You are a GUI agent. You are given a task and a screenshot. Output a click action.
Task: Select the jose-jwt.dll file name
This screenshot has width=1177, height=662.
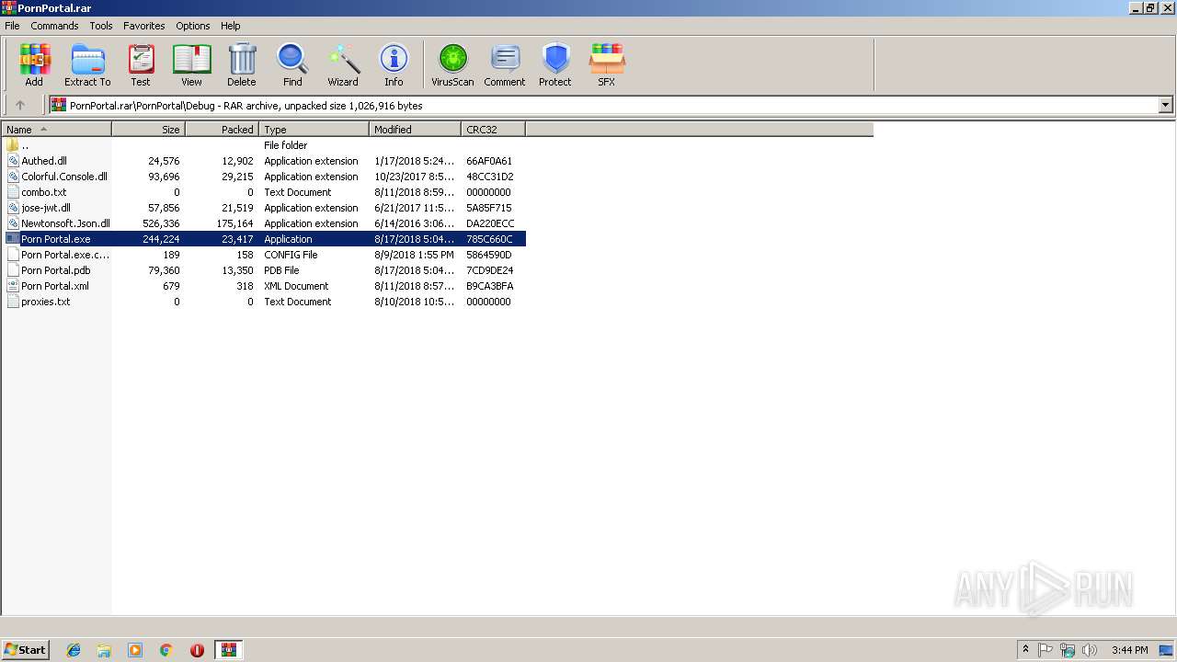[x=46, y=208]
